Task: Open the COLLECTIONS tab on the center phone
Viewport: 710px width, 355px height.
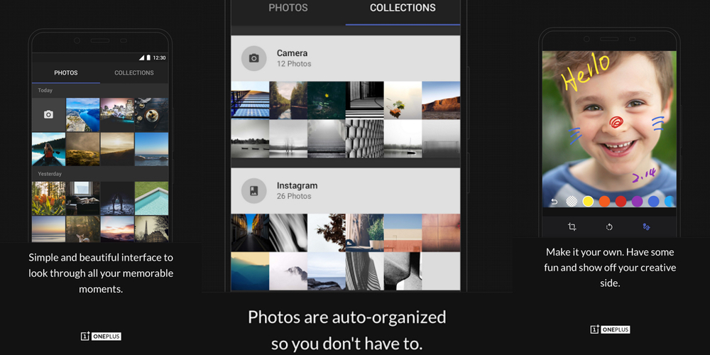Action: pos(403,9)
